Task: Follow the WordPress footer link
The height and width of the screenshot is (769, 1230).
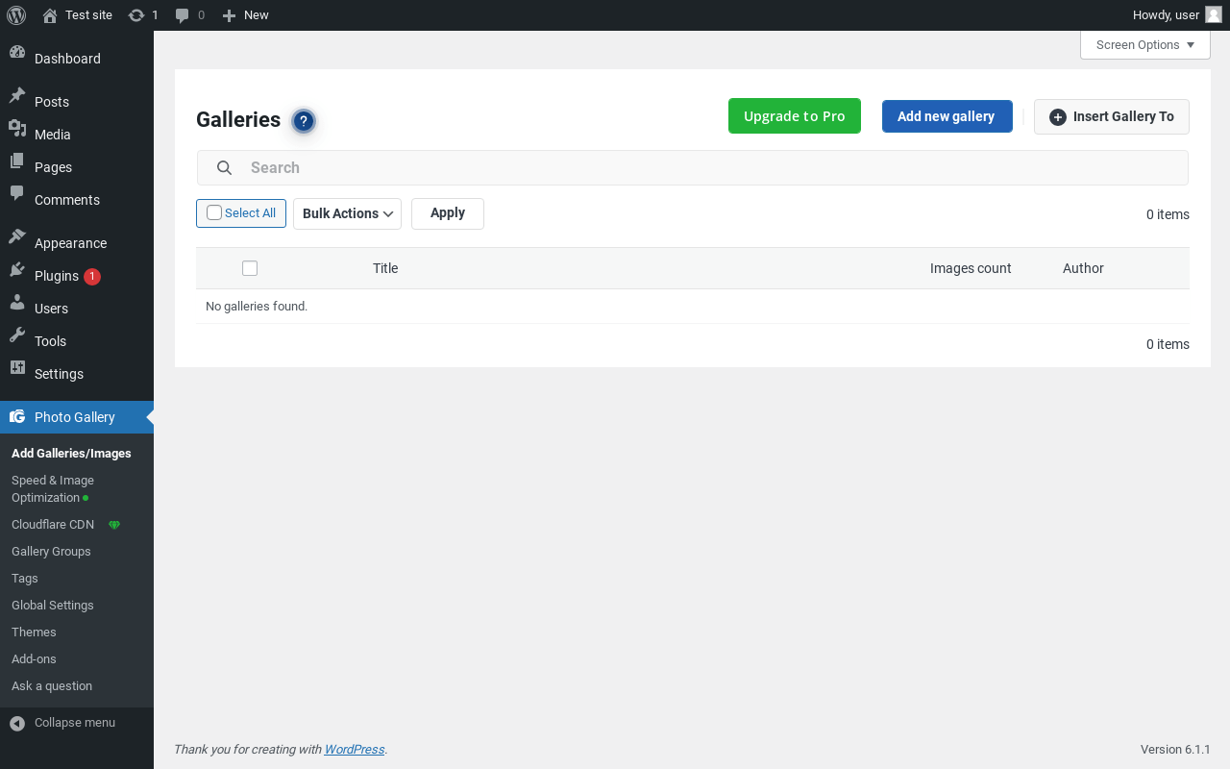Action: [355, 750]
